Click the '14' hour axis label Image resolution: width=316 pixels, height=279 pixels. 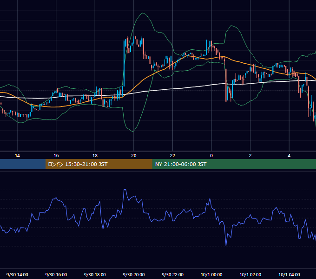click(x=17, y=156)
